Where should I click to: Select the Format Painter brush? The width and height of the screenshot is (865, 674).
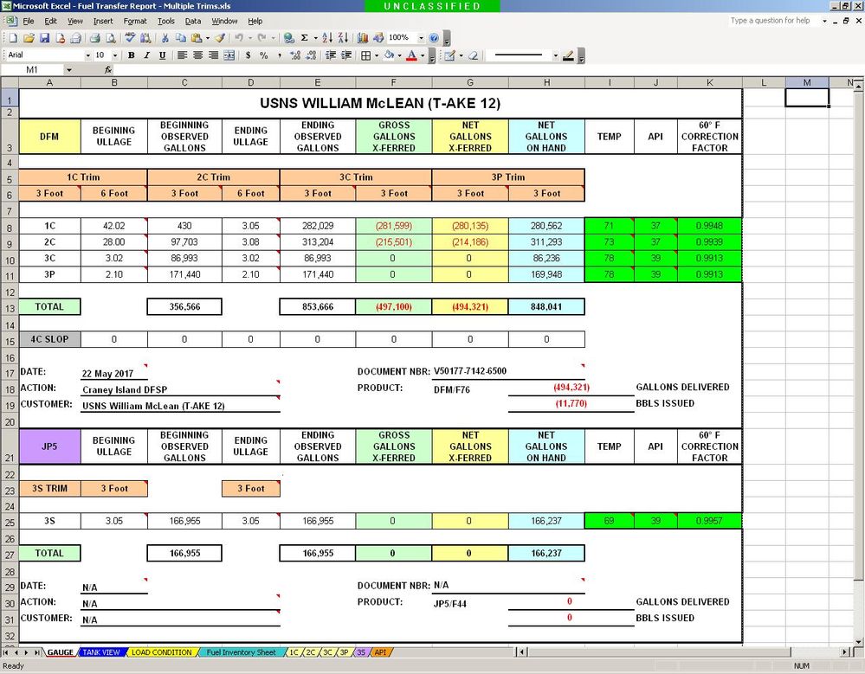coord(220,38)
